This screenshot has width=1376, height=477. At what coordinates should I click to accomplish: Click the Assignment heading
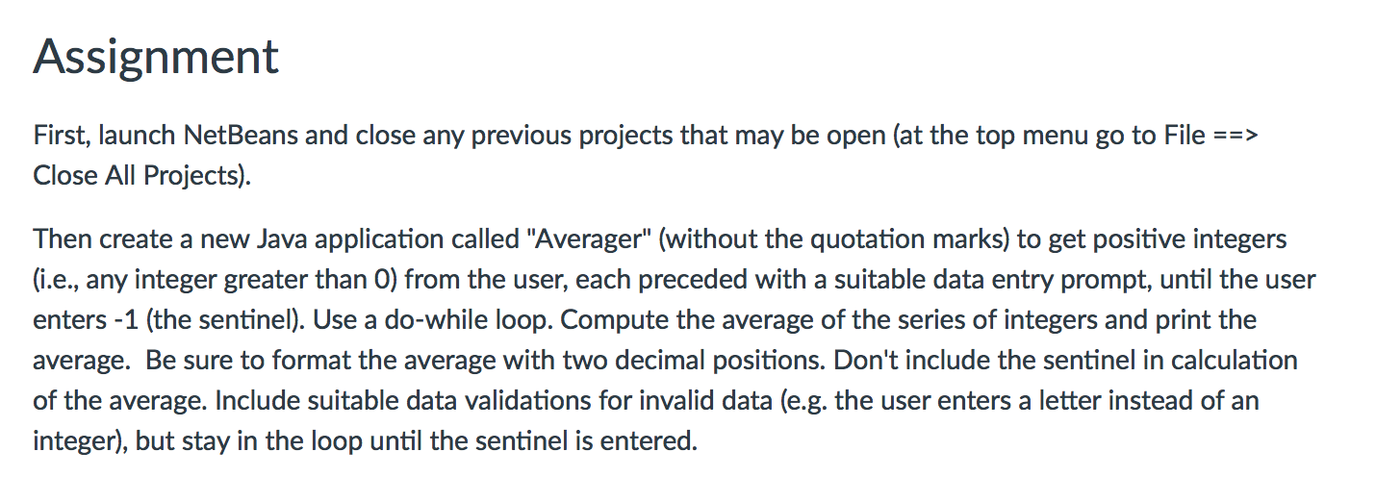point(156,57)
